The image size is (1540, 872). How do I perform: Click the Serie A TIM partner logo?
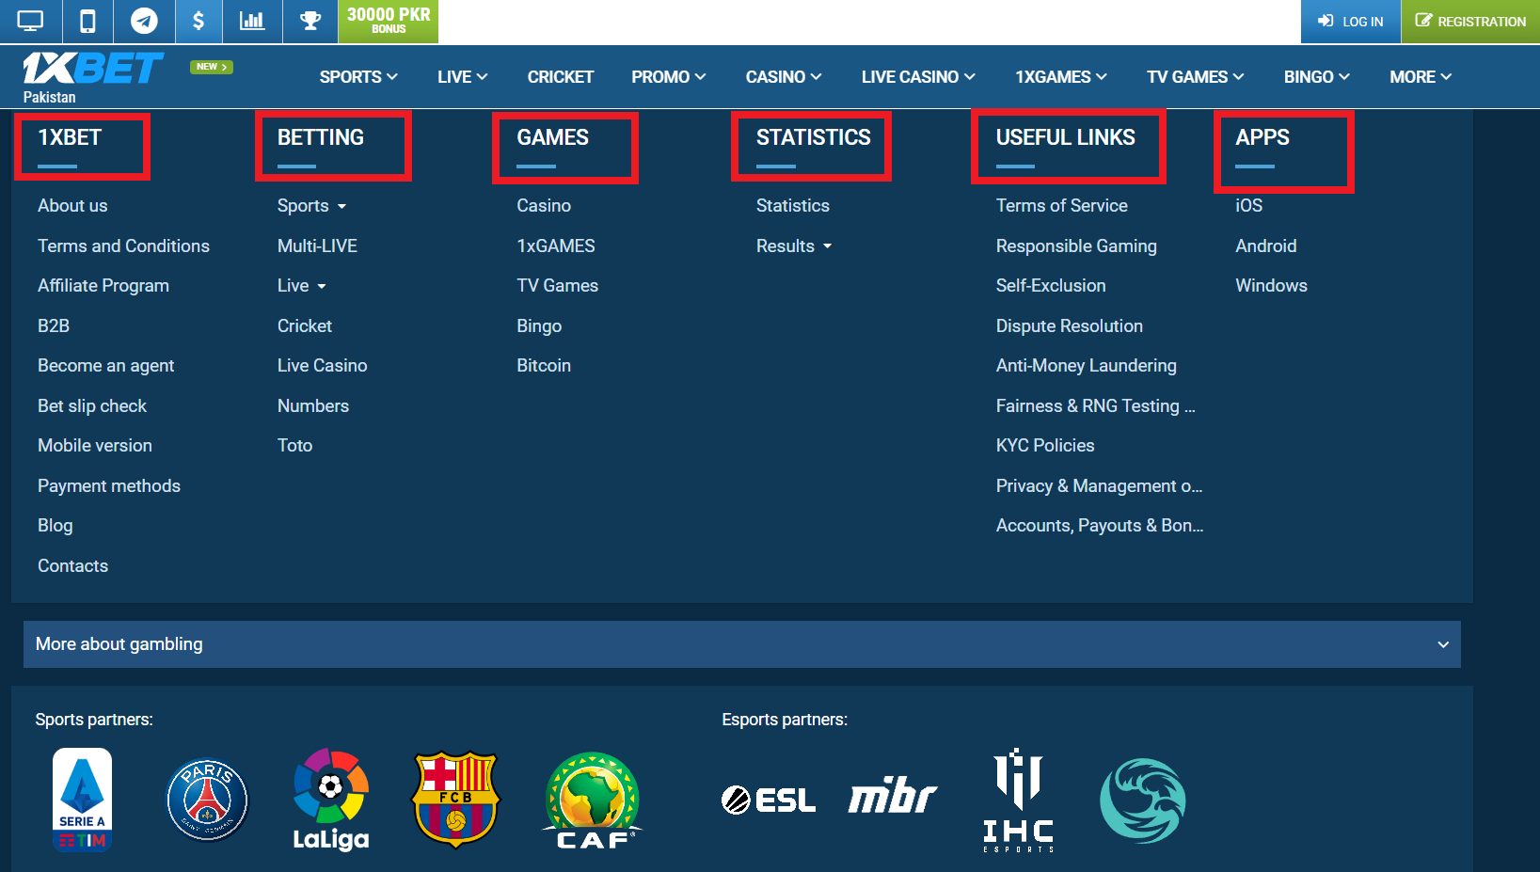pos(83,800)
